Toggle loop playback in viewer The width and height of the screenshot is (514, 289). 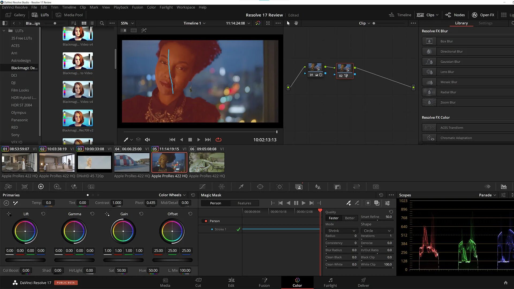pyautogui.click(x=218, y=140)
